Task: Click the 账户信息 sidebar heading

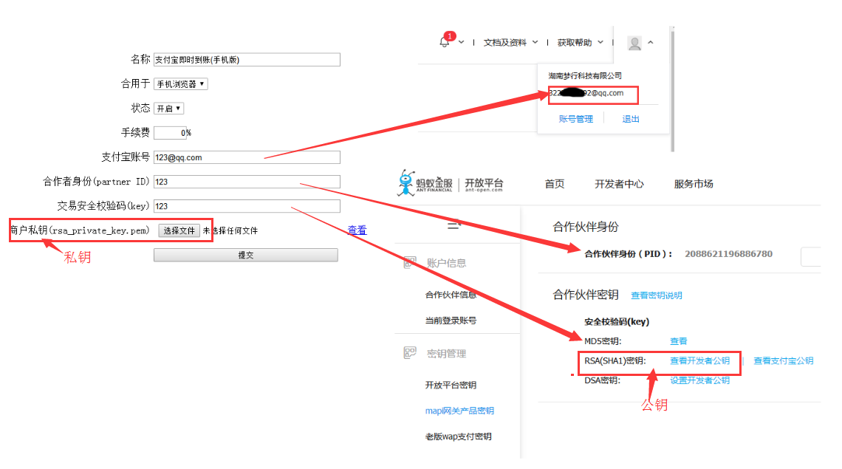Action: pyautogui.click(x=446, y=263)
